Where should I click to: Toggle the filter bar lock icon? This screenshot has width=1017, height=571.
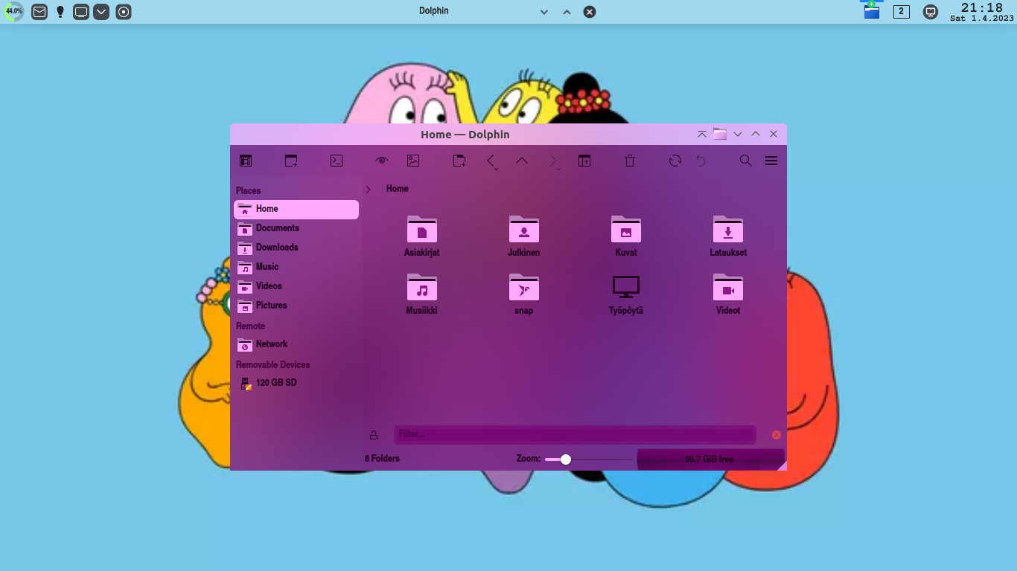(374, 435)
